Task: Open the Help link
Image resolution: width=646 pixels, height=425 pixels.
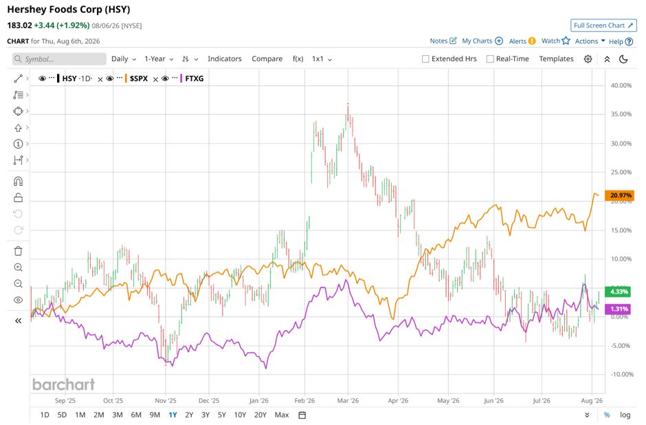Action: click(621, 41)
